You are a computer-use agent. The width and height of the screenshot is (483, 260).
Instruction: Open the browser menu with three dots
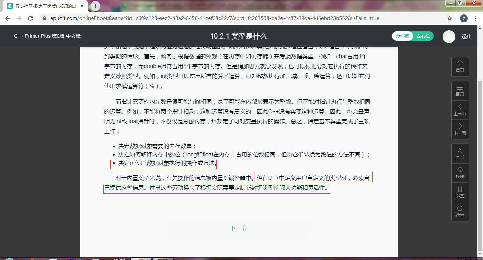(x=475, y=18)
